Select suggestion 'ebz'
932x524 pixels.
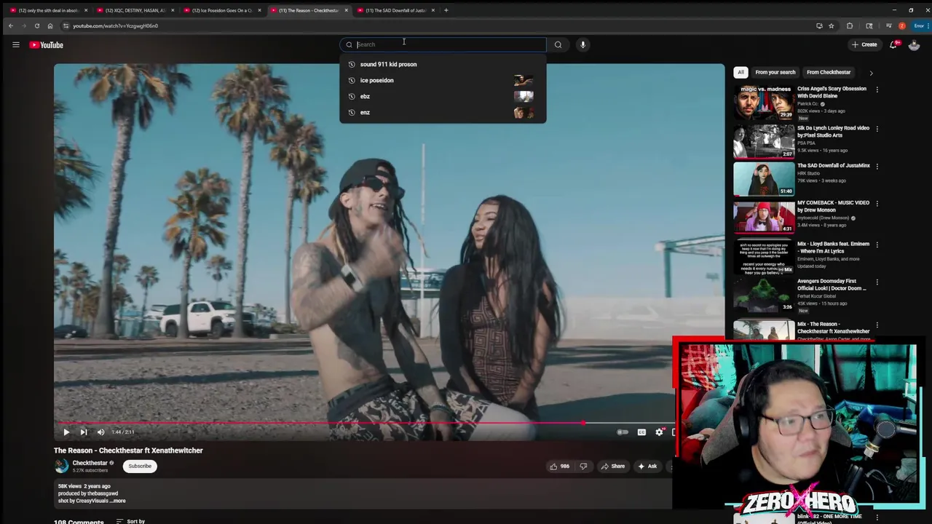click(x=443, y=96)
